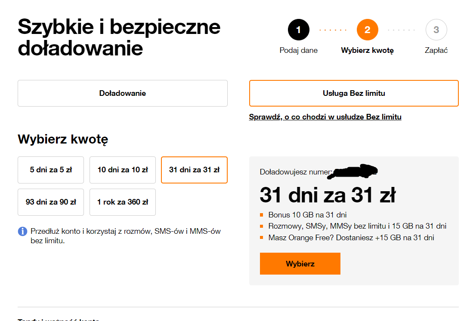The width and height of the screenshot is (470, 321).
Task: Click the orange step 2 circle
Action: (x=368, y=30)
